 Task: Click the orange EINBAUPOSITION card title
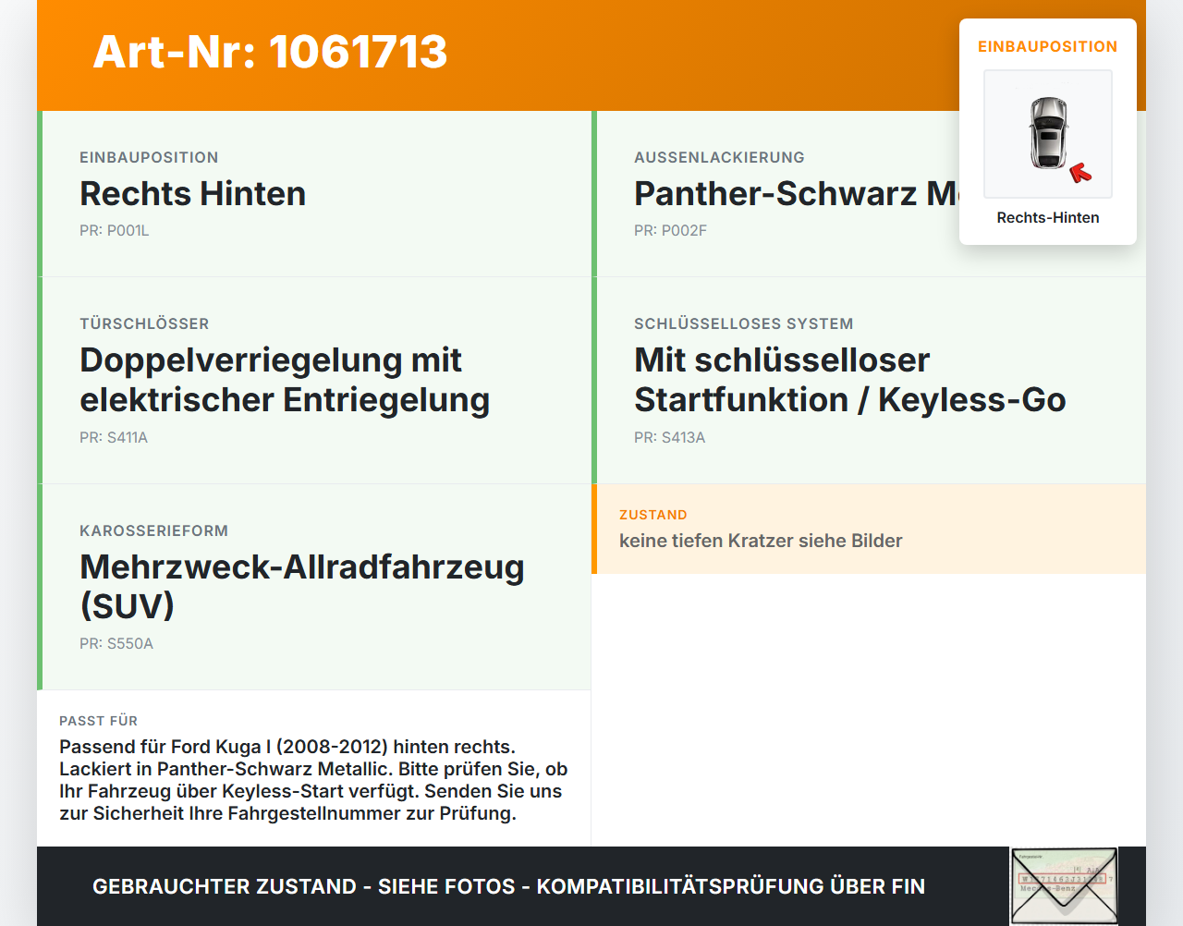pyautogui.click(x=1048, y=47)
